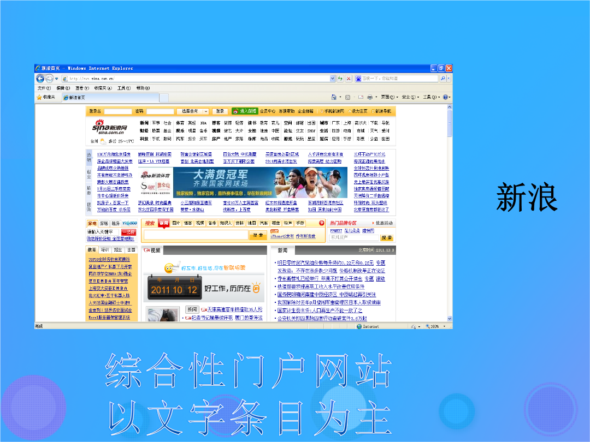Screen dimensions: 590x442
Task: Open the 编辑(E) menu
Action: coord(63,88)
